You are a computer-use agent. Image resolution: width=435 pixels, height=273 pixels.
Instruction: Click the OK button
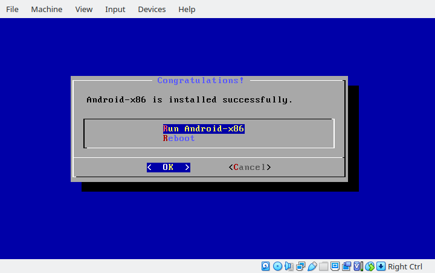coord(169,168)
